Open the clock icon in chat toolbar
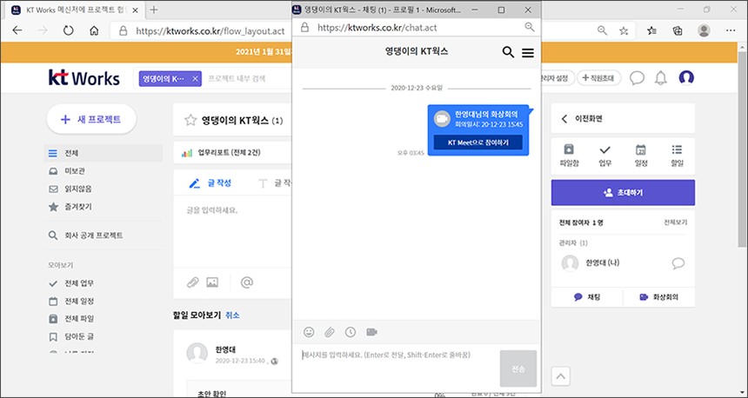Image resolution: width=748 pixels, height=398 pixels. [x=351, y=332]
